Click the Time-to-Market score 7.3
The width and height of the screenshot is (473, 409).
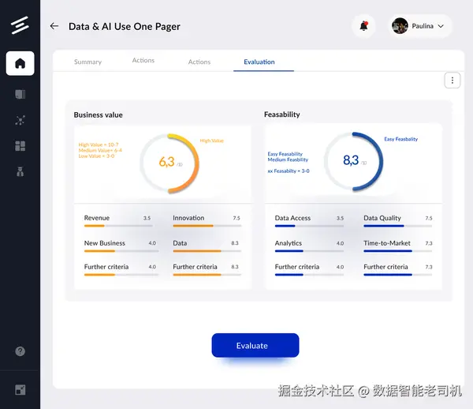pyautogui.click(x=429, y=243)
